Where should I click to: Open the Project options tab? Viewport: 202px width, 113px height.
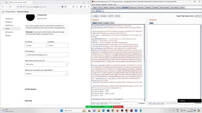pyautogui.click(x=165, y=8)
